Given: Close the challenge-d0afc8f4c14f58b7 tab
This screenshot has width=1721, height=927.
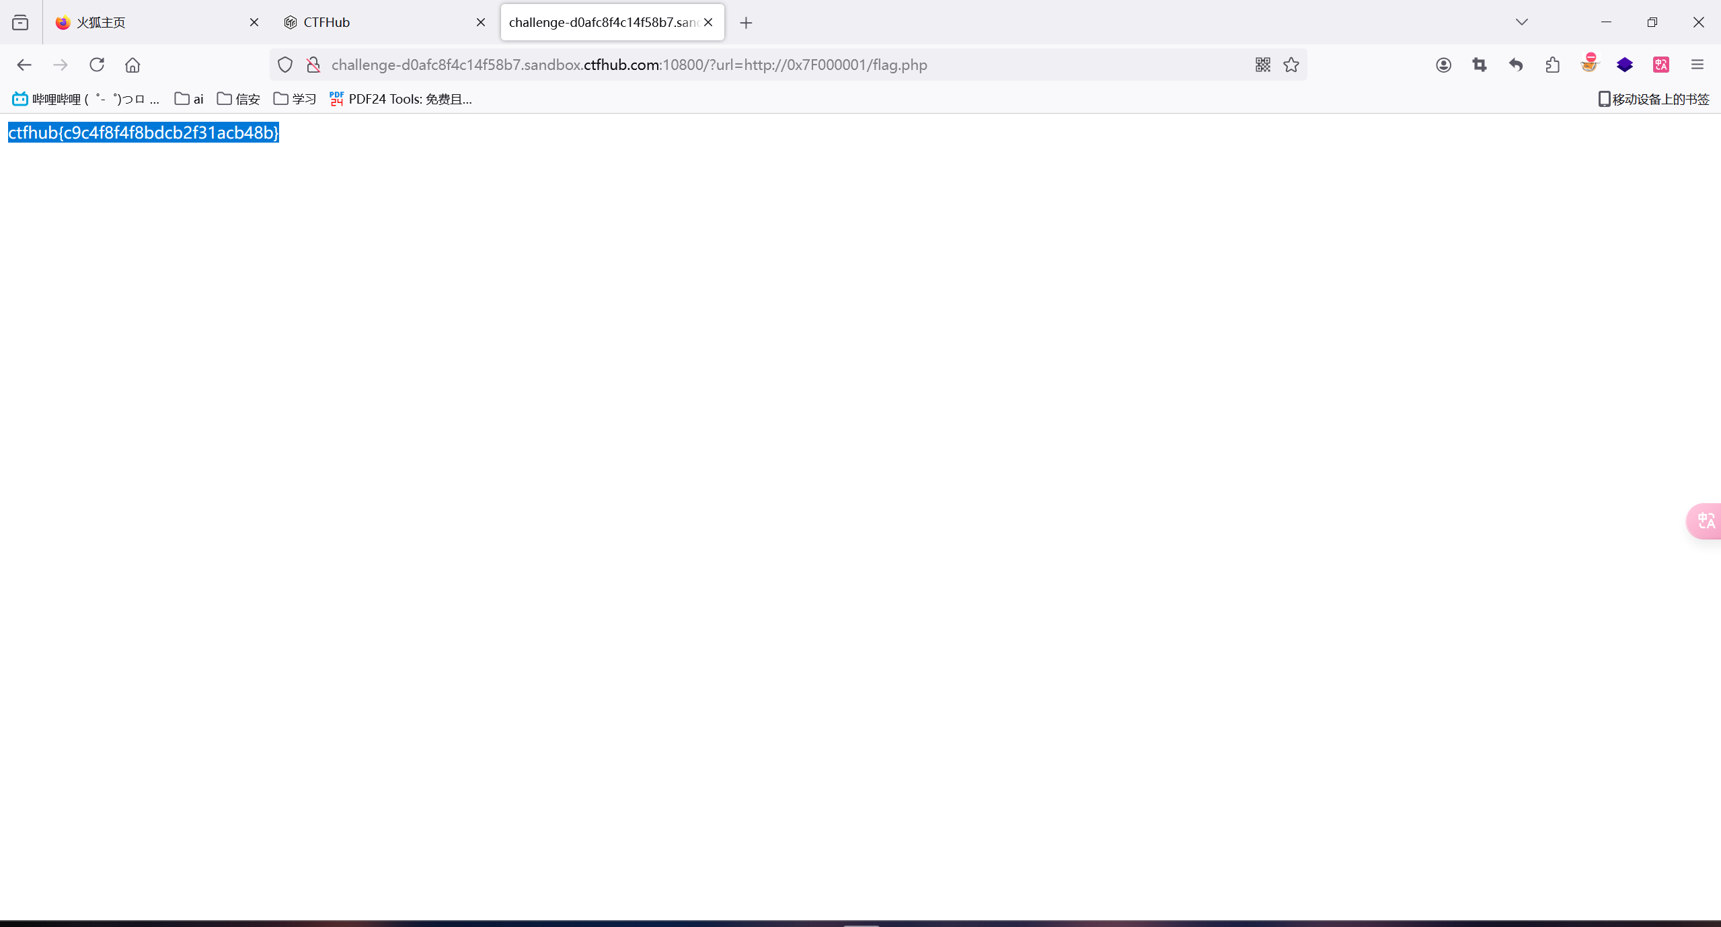Looking at the screenshot, I should point(708,22).
